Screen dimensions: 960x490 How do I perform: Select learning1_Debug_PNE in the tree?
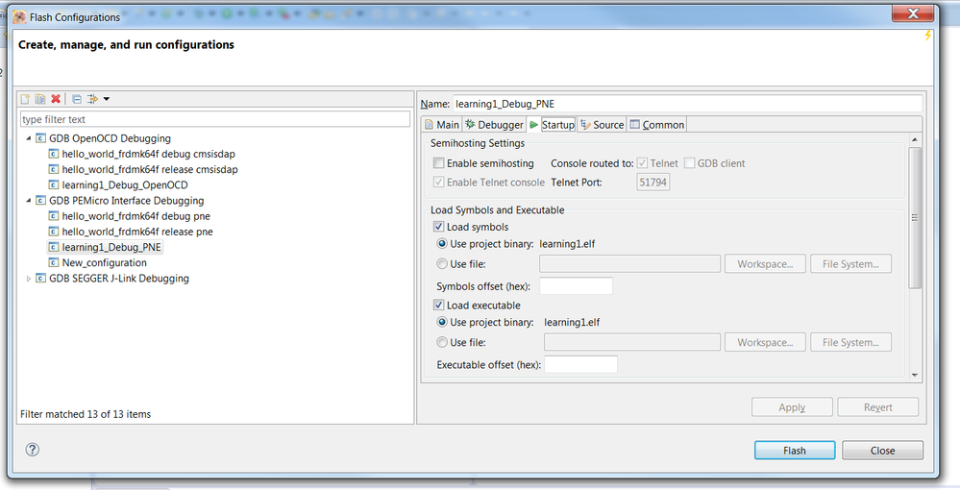(x=111, y=248)
